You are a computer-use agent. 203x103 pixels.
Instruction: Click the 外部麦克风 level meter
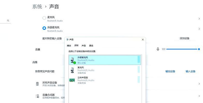click(139, 59)
